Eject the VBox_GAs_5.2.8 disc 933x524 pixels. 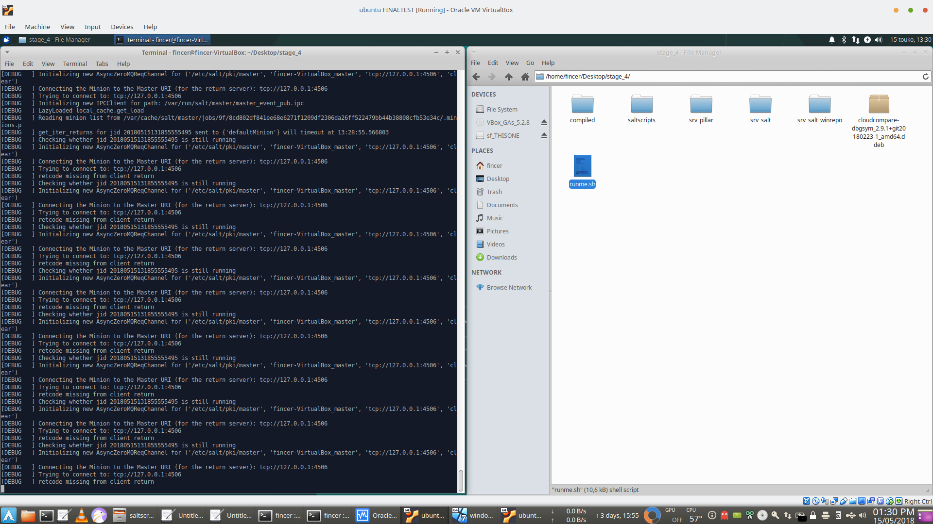pyautogui.click(x=544, y=123)
